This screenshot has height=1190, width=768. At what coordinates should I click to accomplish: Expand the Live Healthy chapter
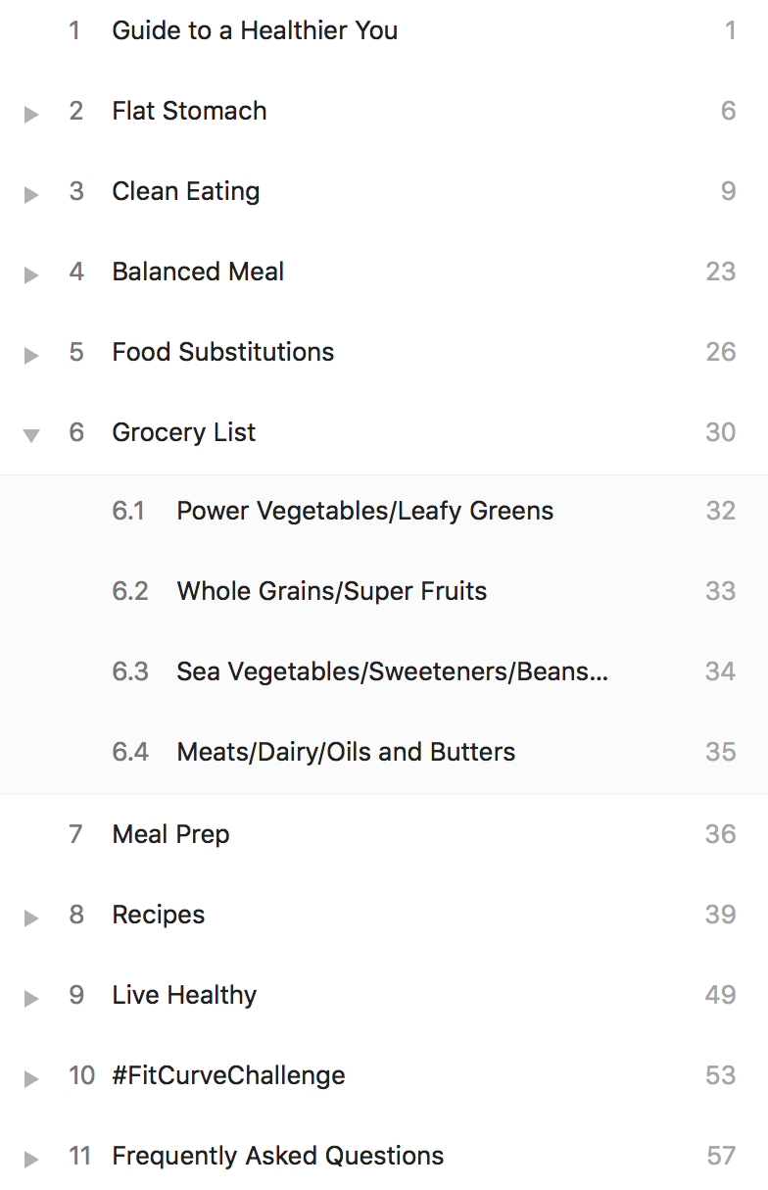click(x=31, y=999)
